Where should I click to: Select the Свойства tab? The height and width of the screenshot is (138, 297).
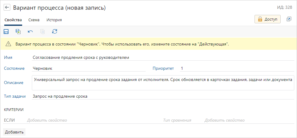[x=13, y=20]
